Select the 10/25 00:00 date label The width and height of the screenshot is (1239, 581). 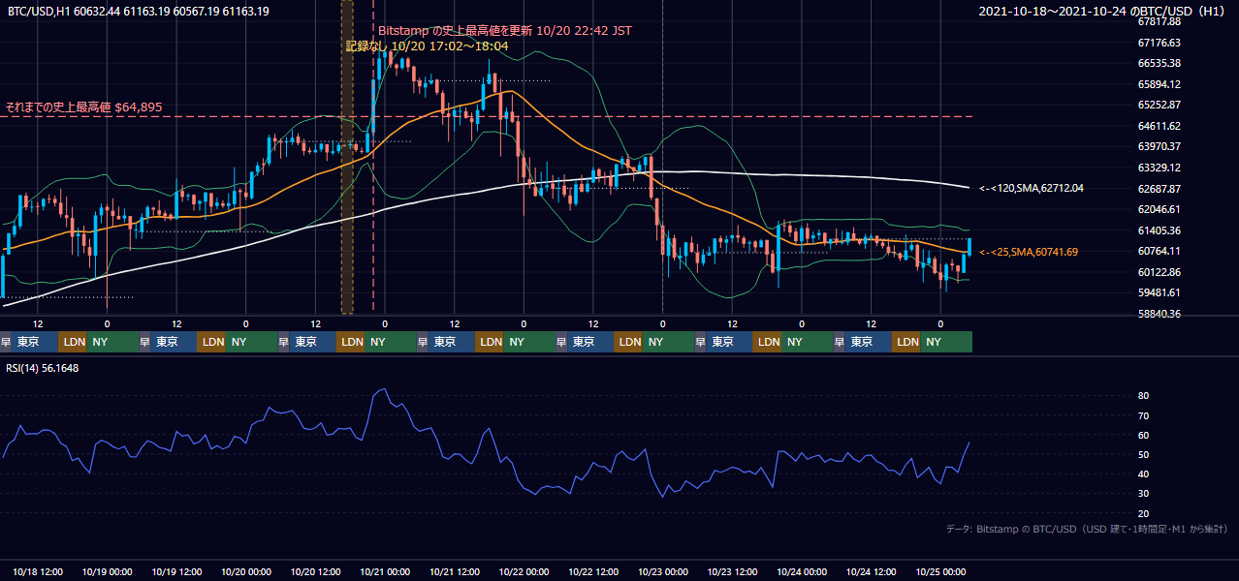940,572
